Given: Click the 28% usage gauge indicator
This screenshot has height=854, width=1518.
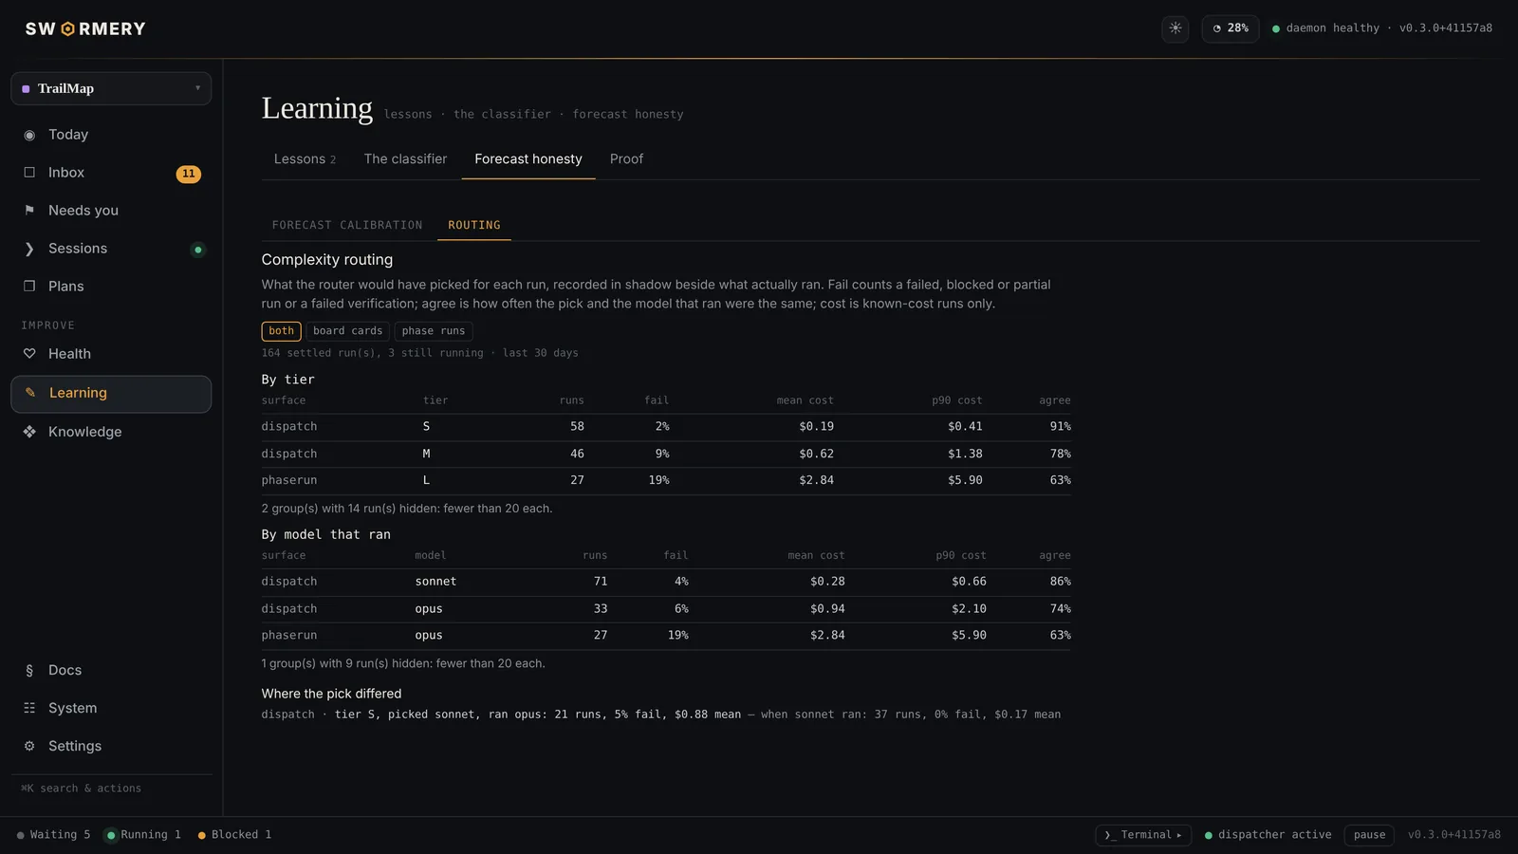Looking at the screenshot, I should pos(1231,28).
